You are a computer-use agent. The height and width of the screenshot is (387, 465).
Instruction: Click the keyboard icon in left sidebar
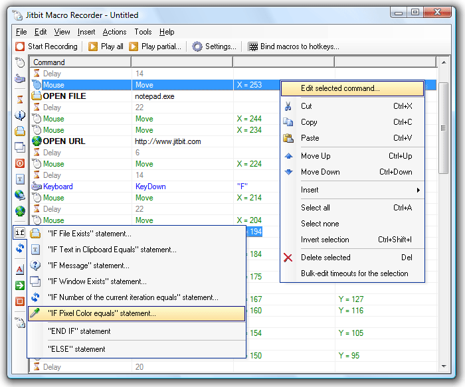tap(20, 79)
